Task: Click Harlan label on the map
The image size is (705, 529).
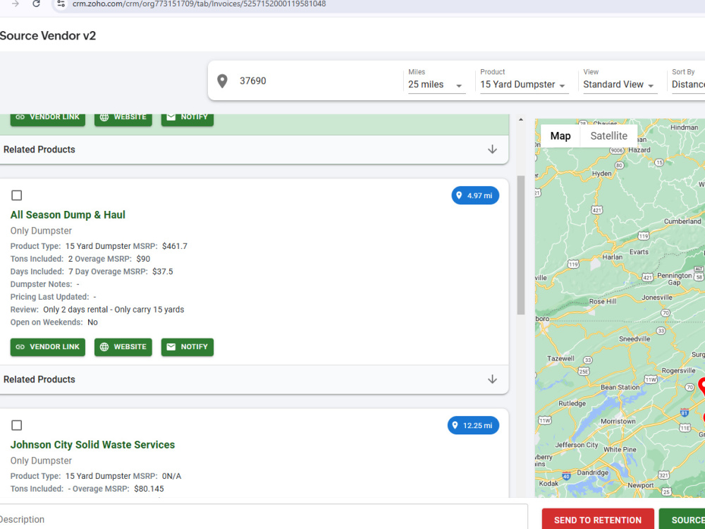Action: (x=613, y=257)
